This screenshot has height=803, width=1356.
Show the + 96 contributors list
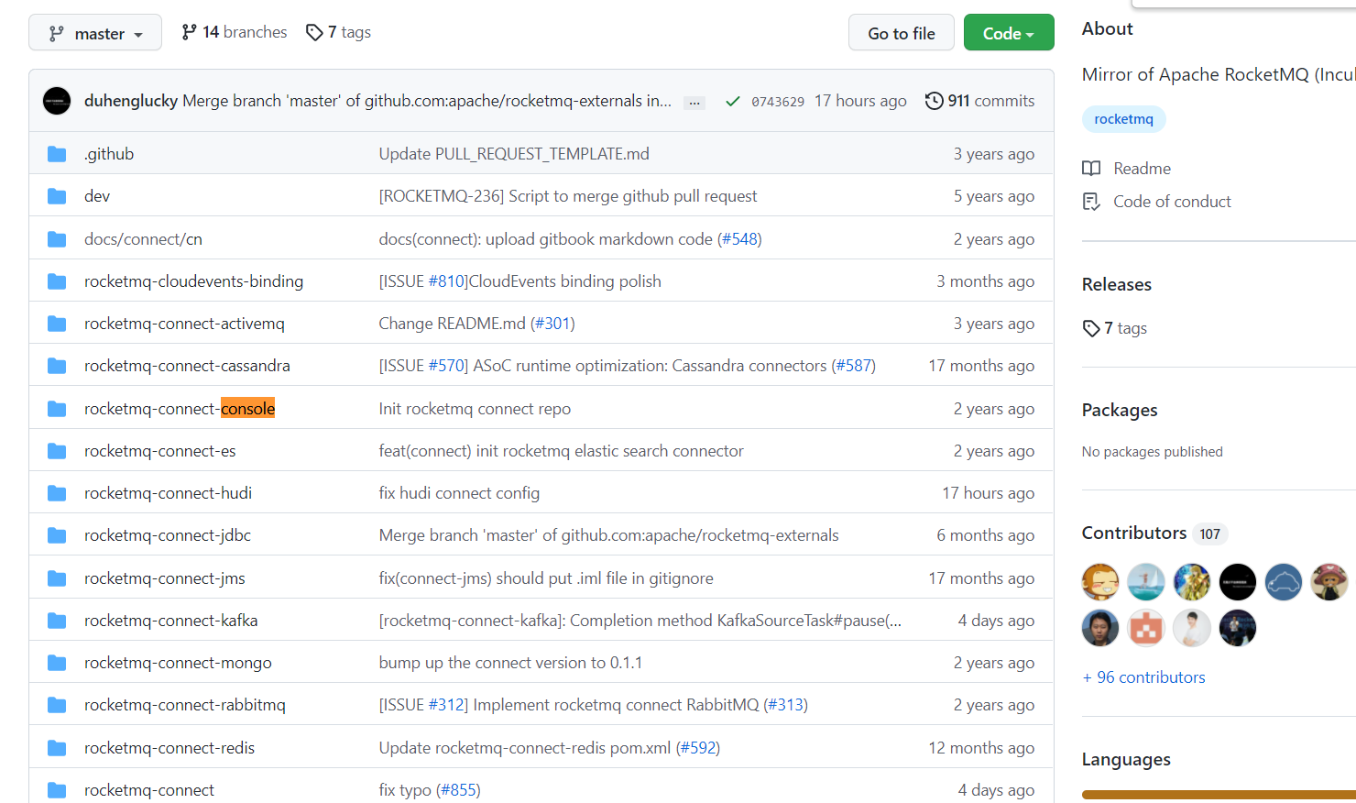click(x=1143, y=676)
